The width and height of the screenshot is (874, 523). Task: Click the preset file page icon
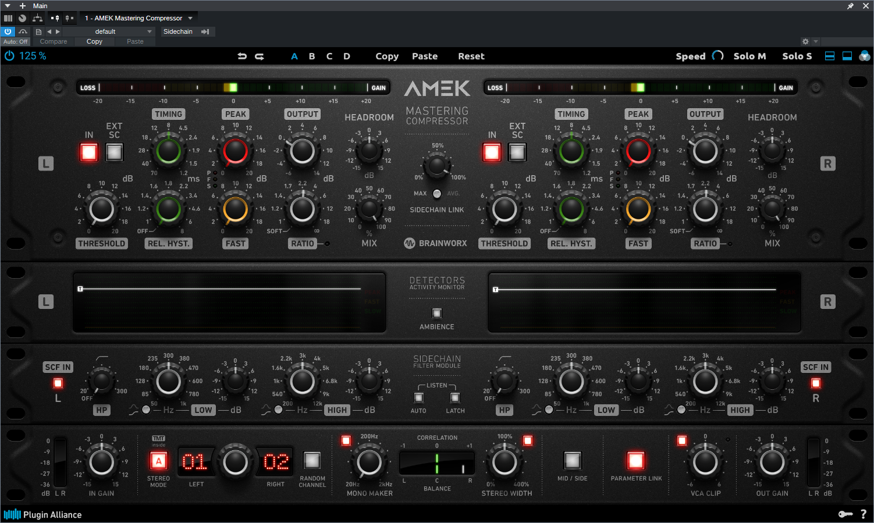pyautogui.click(x=38, y=31)
